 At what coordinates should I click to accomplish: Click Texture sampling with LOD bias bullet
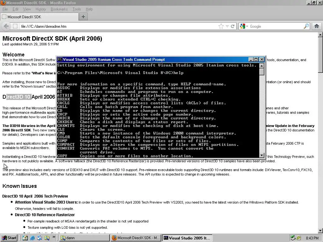(68, 228)
